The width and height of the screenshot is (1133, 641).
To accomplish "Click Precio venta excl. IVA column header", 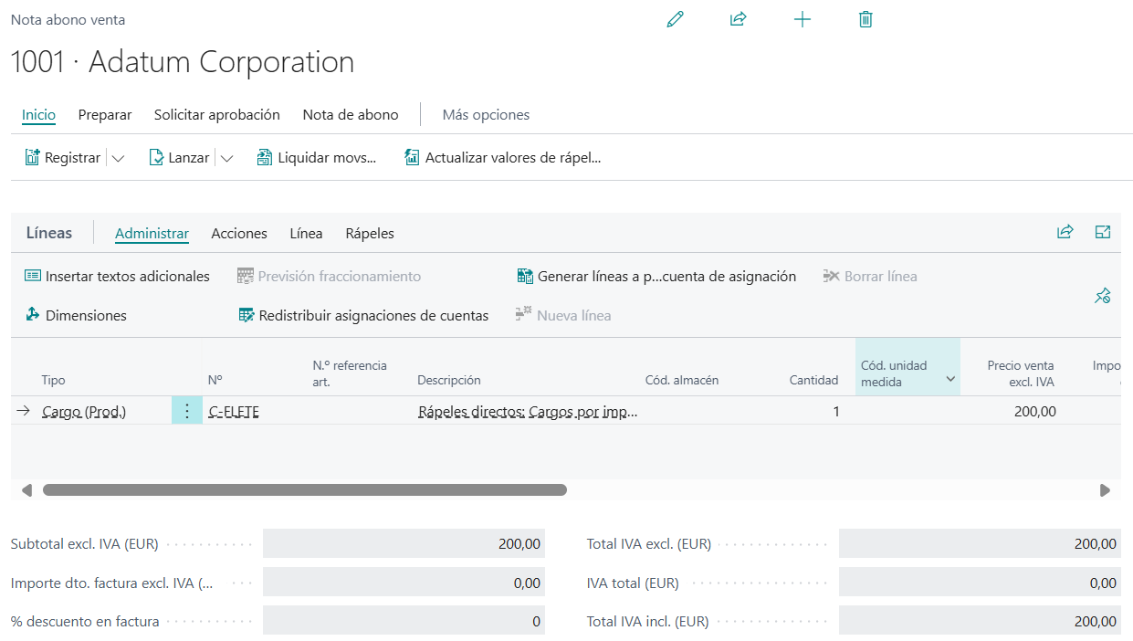I will [1021, 373].
